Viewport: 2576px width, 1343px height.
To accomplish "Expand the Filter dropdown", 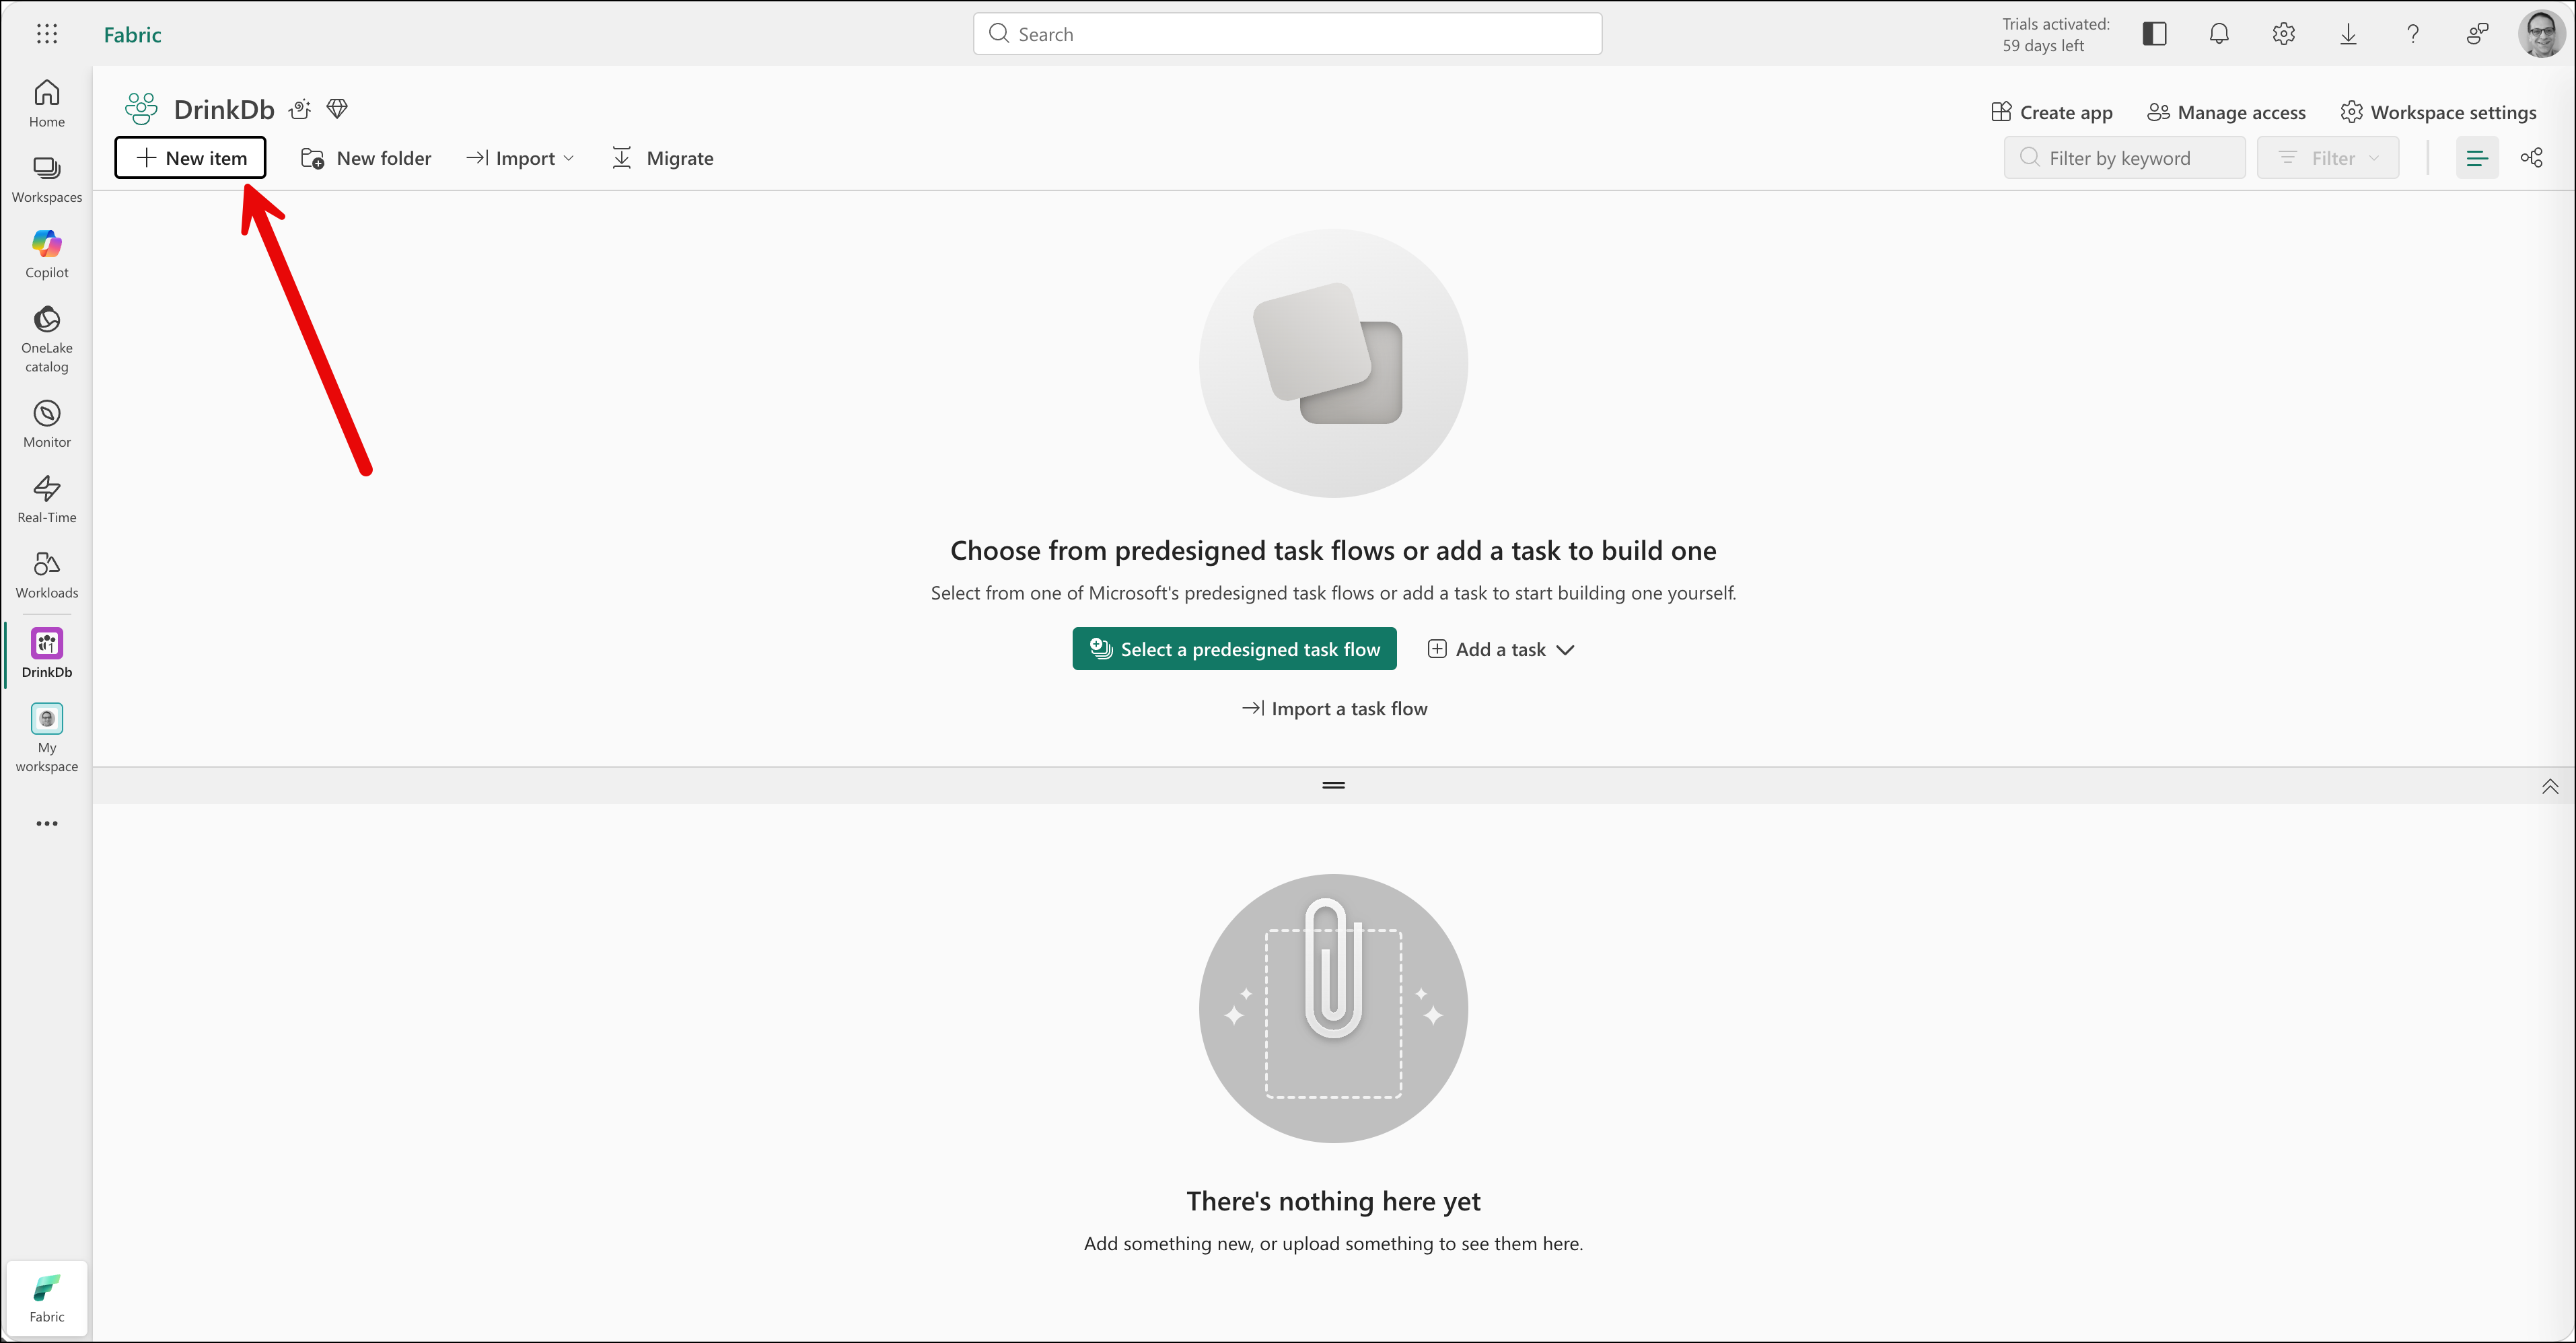I will point(2328,158).
